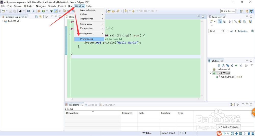Click the Task List help question icon
The image size is (255, 136).
(x=252, y=31)
